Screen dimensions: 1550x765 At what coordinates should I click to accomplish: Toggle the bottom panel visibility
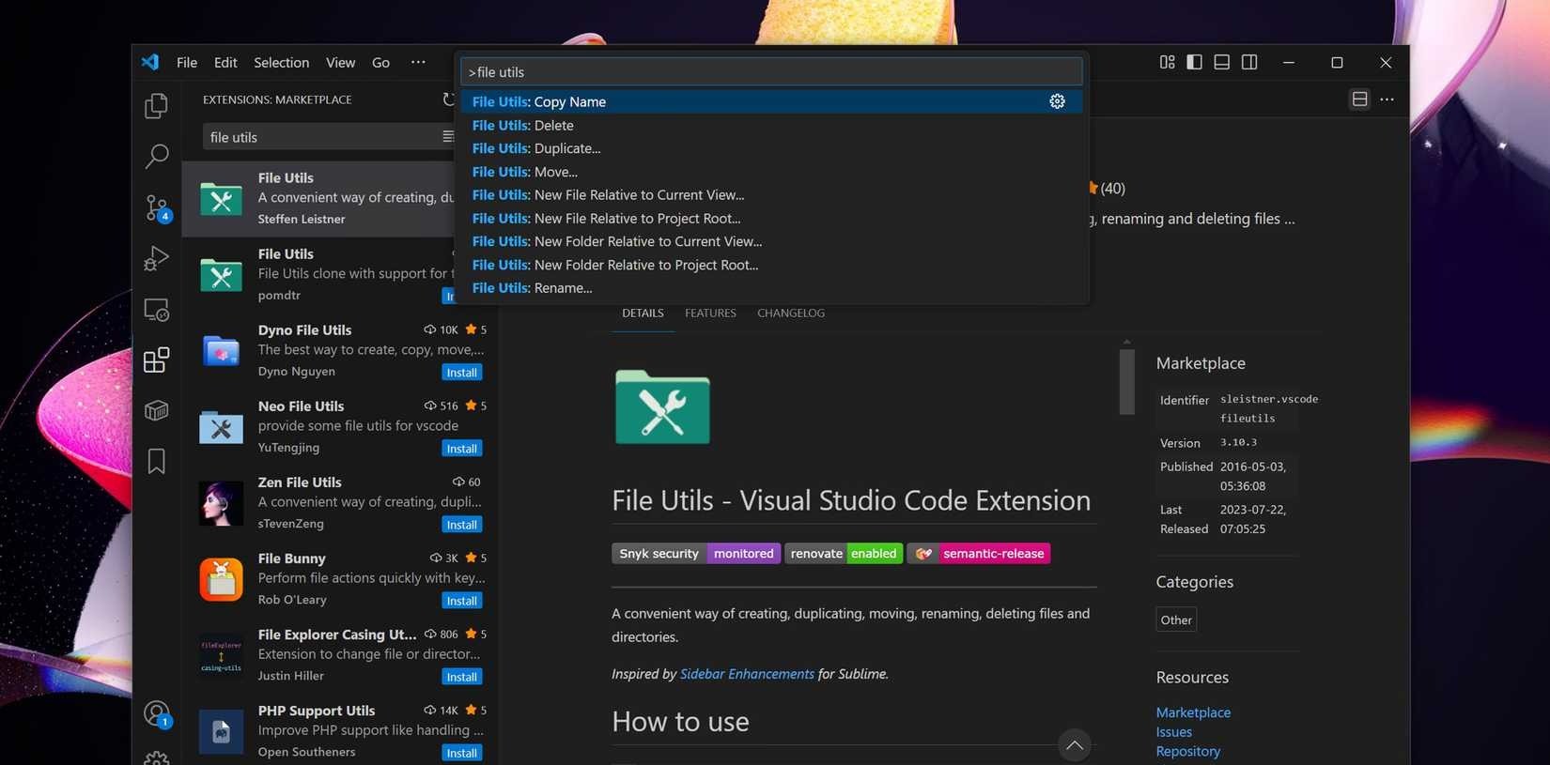pyautogui.click(x=1221, y=62)
